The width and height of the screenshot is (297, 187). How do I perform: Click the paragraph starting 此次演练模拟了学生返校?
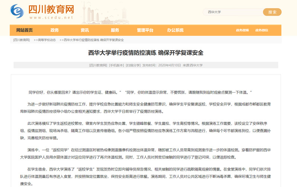(x=146, y=130)
